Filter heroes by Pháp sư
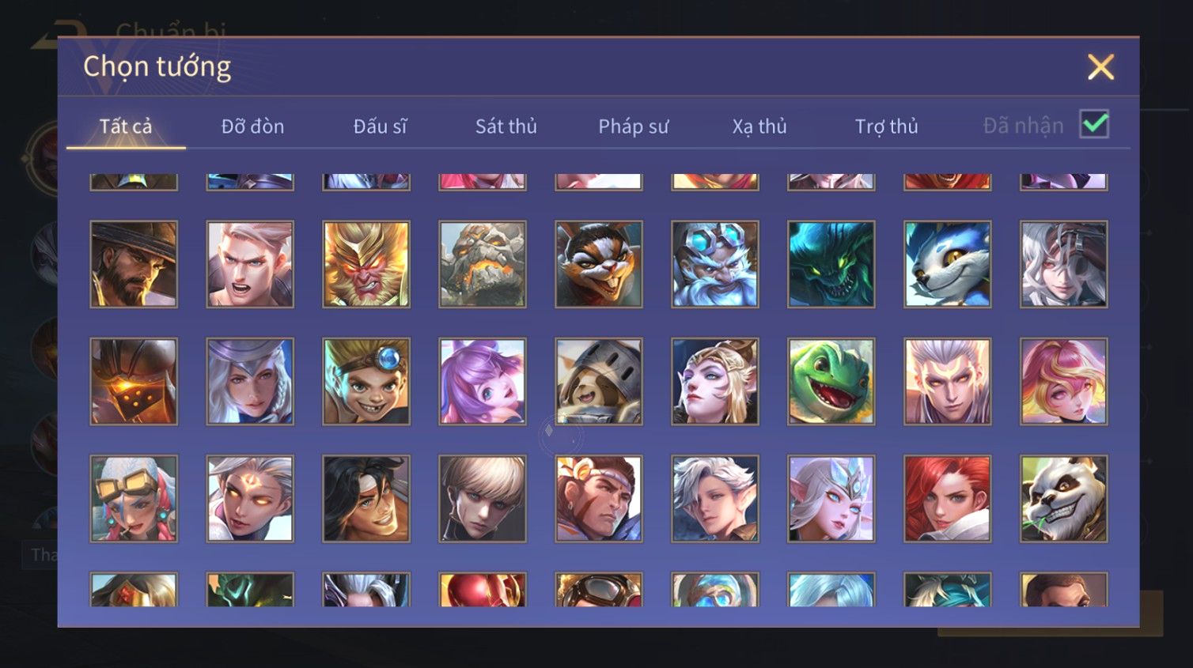The height and width of the screenshot is (668, 1193). click(x=633, y=126)
